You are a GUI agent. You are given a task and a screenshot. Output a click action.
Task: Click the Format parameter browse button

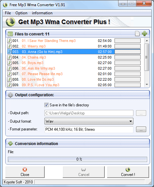pos(141,129)
